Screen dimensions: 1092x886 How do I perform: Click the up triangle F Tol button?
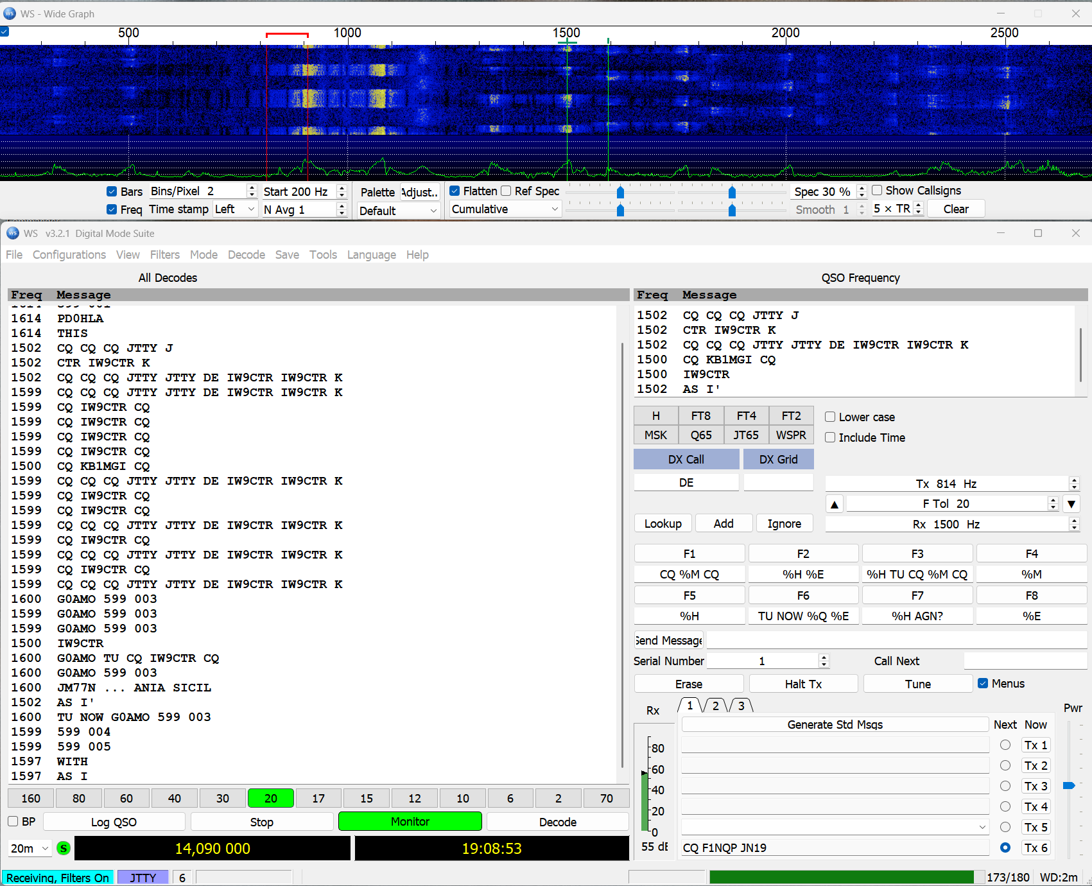coord(834,504)
